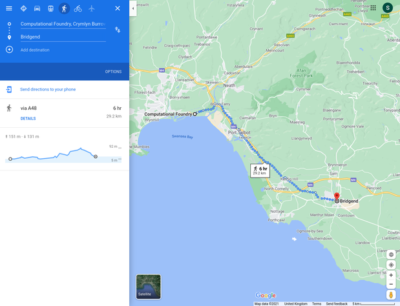The height and width of the screenshot is (306, 400).
Task: Click the plus icon to add destination
Action: click(x=10, y=50)
